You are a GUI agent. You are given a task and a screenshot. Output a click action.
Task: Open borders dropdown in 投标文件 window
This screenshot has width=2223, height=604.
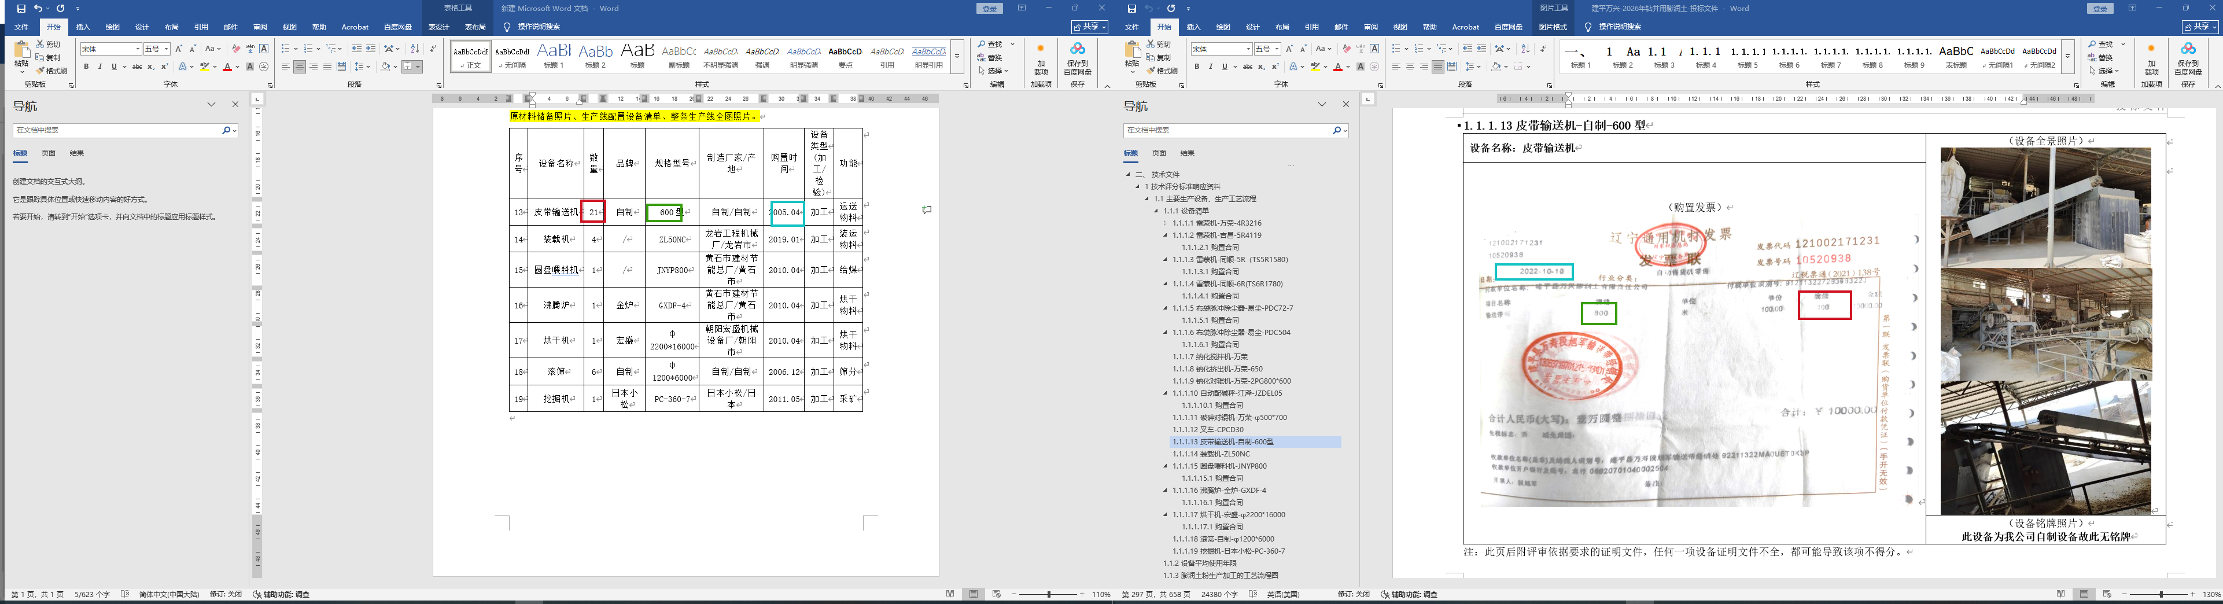1528,67
